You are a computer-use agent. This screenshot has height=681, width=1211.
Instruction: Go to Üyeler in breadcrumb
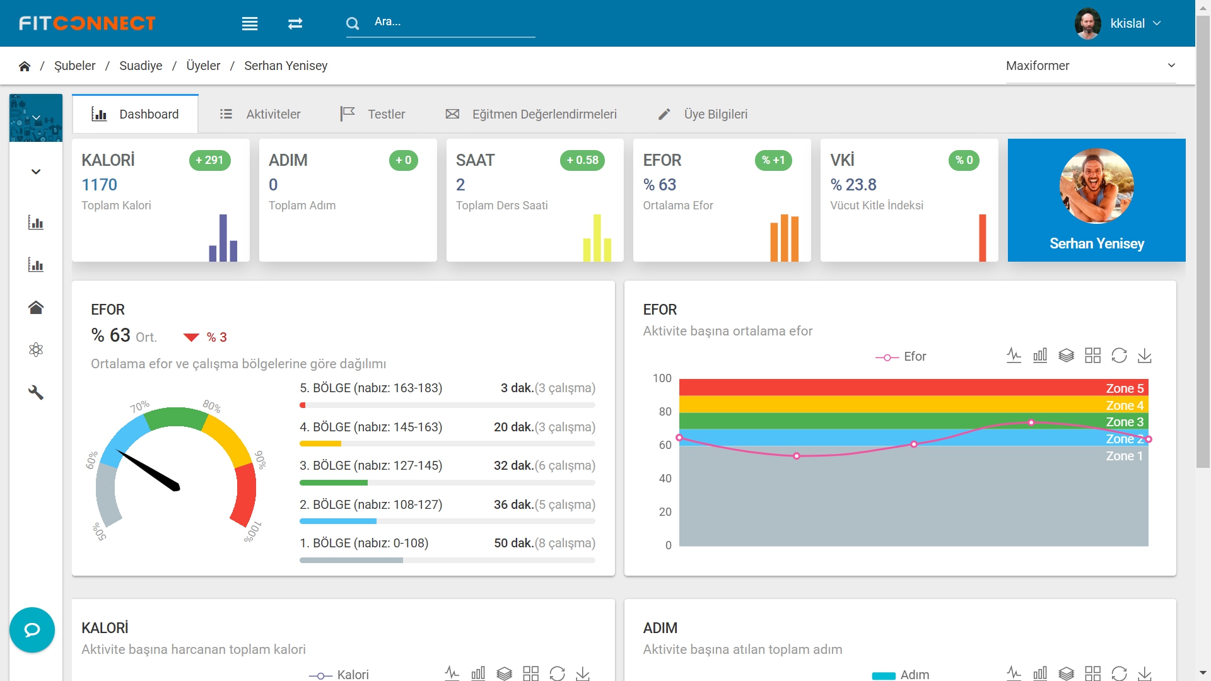[x=203, y=66]
